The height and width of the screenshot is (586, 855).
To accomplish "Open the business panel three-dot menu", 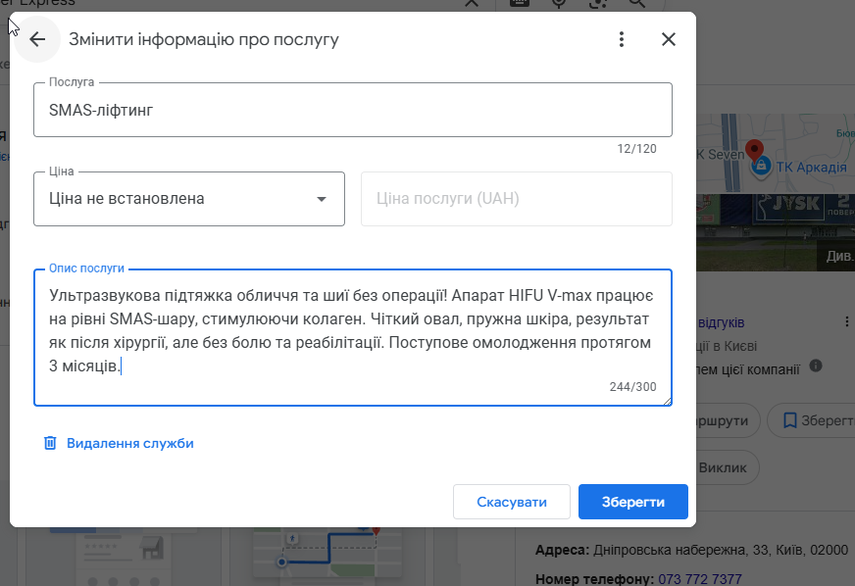I will click(847, 321).
